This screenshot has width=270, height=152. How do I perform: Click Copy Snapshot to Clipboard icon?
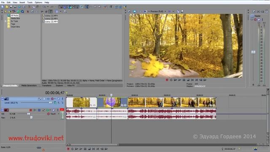[178, 11]
